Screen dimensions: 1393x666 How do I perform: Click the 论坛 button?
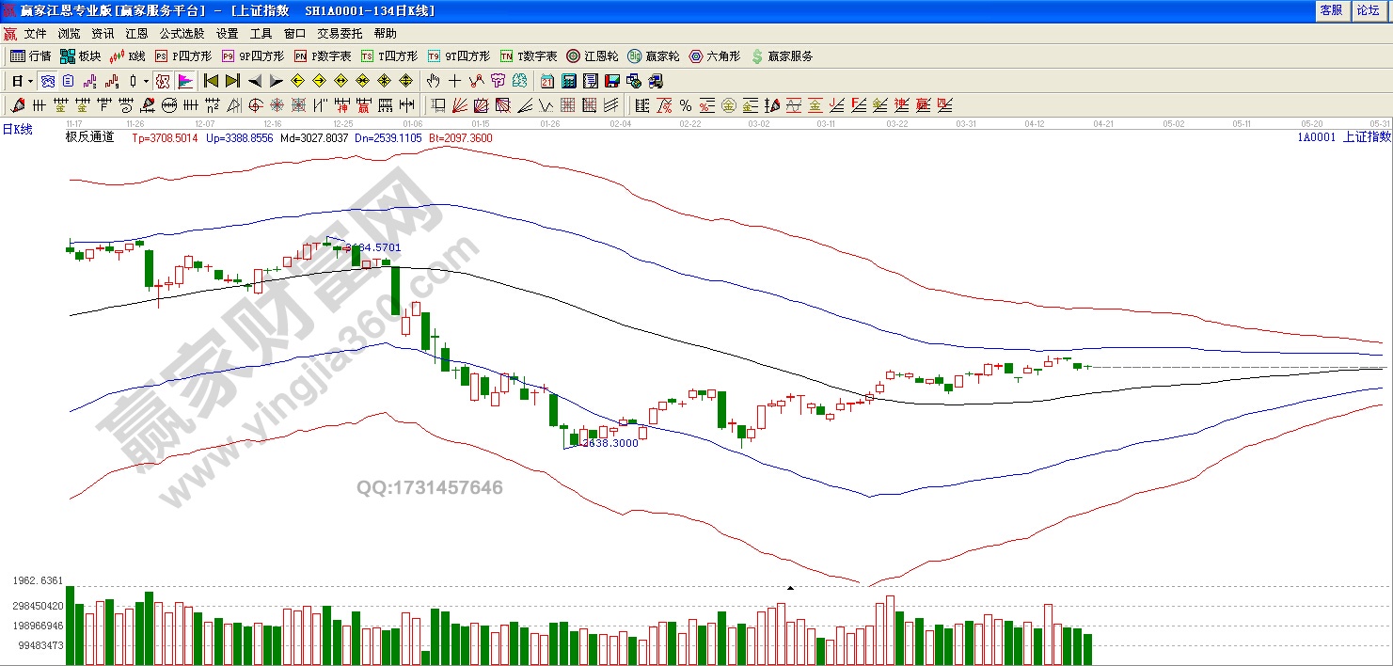click(1367, 10)
